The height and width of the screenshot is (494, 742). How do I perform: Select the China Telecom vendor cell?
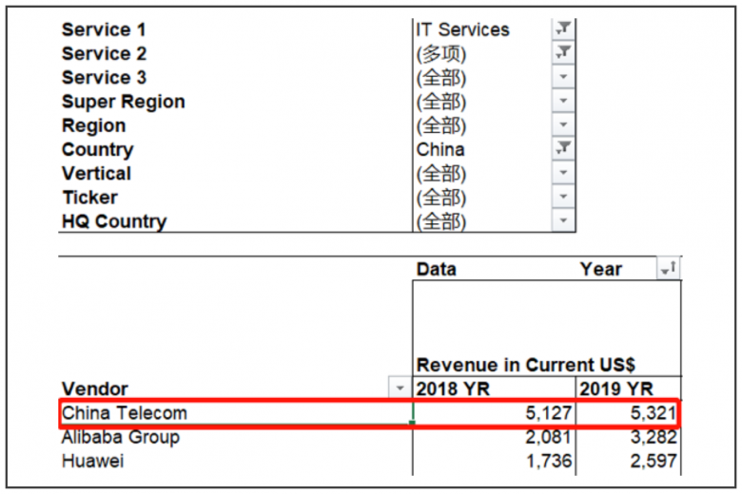125,413
